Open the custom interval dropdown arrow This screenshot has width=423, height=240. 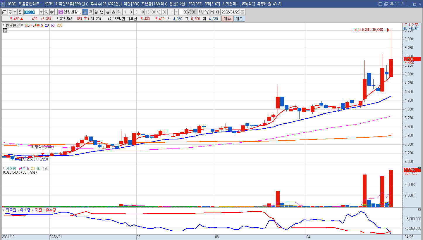177,12
